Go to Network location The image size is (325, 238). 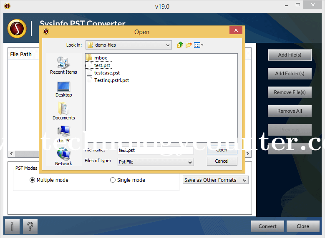(x=63, y=157)
